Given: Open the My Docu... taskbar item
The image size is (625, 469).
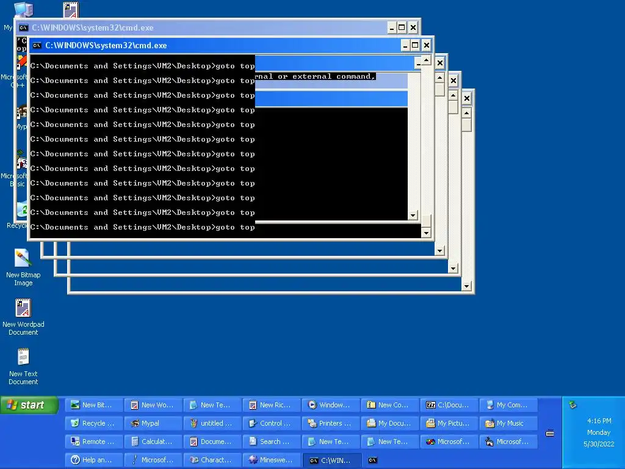Looking at the screenshot, I should (389, 423).
